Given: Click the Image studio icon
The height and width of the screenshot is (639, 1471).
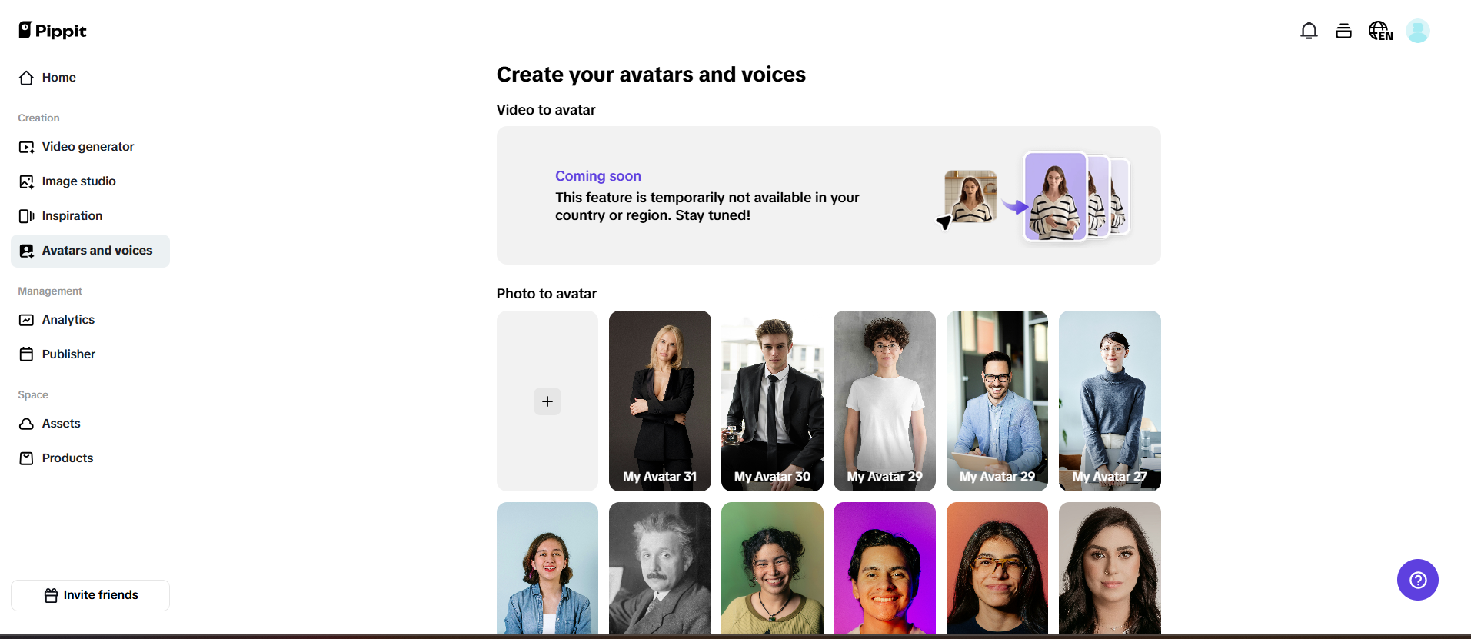Looking at the screenshot, I should tap(26, 181).
